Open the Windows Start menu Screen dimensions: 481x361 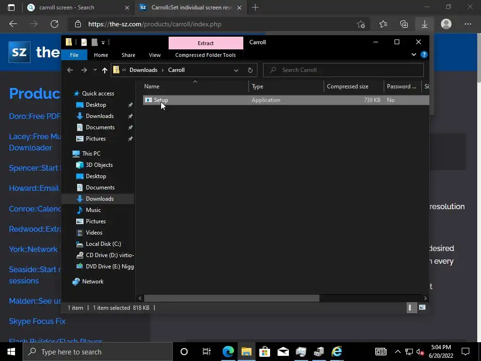(x=11, y=352)
